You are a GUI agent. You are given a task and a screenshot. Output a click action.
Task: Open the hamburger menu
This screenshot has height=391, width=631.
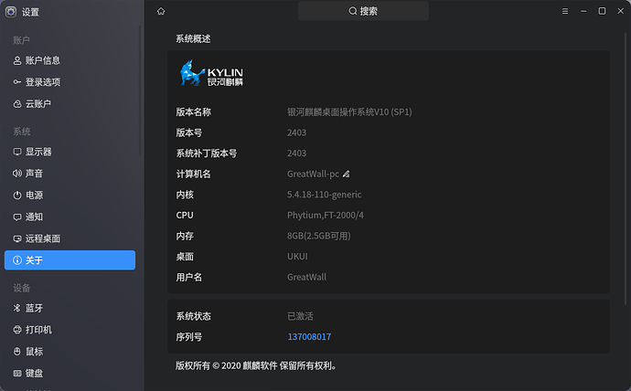point(565,11)
